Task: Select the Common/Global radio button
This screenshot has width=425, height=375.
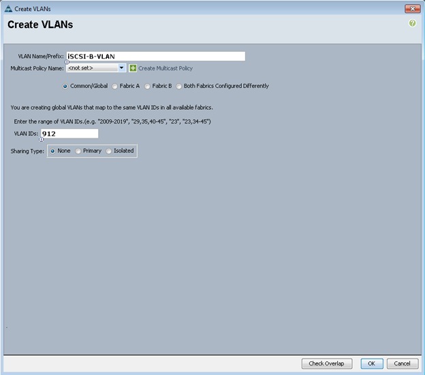Action: [65, 87]
